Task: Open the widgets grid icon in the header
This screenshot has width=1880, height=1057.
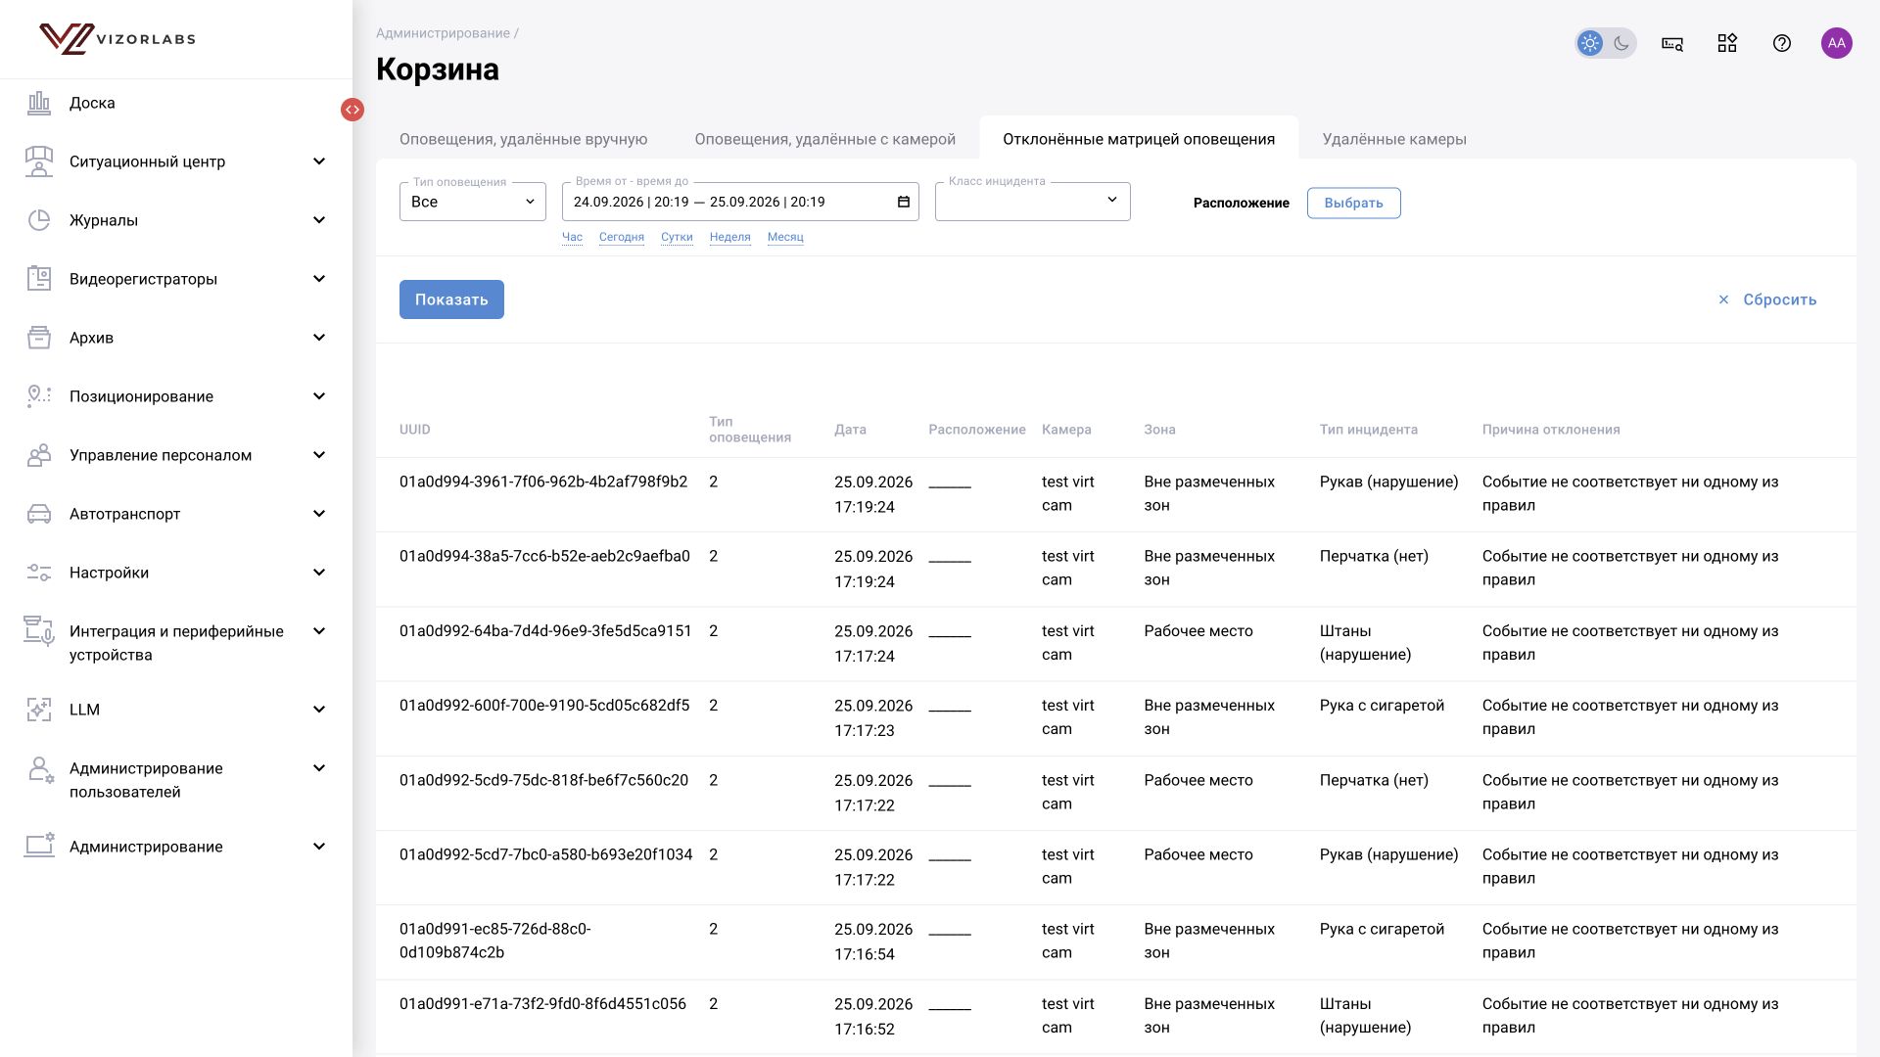Action: 1727,43
